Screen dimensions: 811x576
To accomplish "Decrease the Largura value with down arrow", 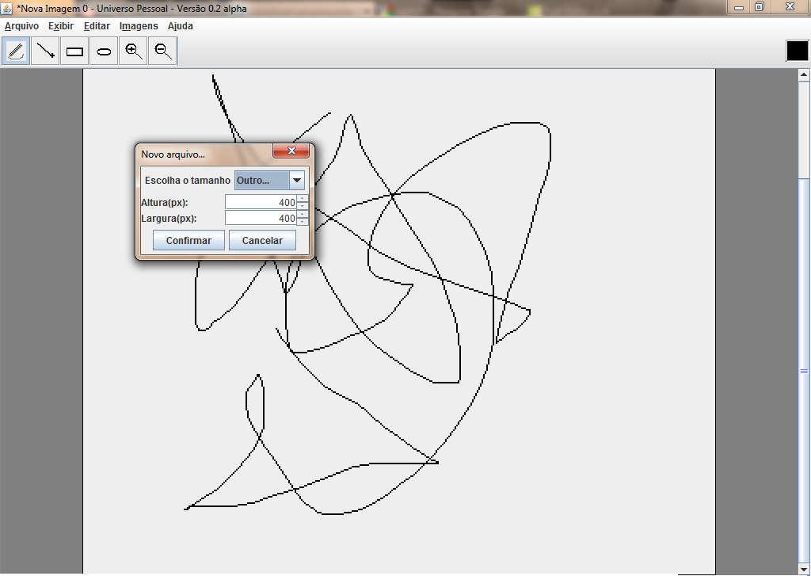I will (302, 222).
